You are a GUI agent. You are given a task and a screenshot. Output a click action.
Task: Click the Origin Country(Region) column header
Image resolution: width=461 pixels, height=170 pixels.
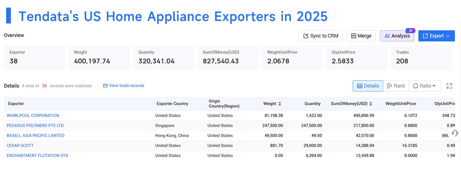click(224, 104)
